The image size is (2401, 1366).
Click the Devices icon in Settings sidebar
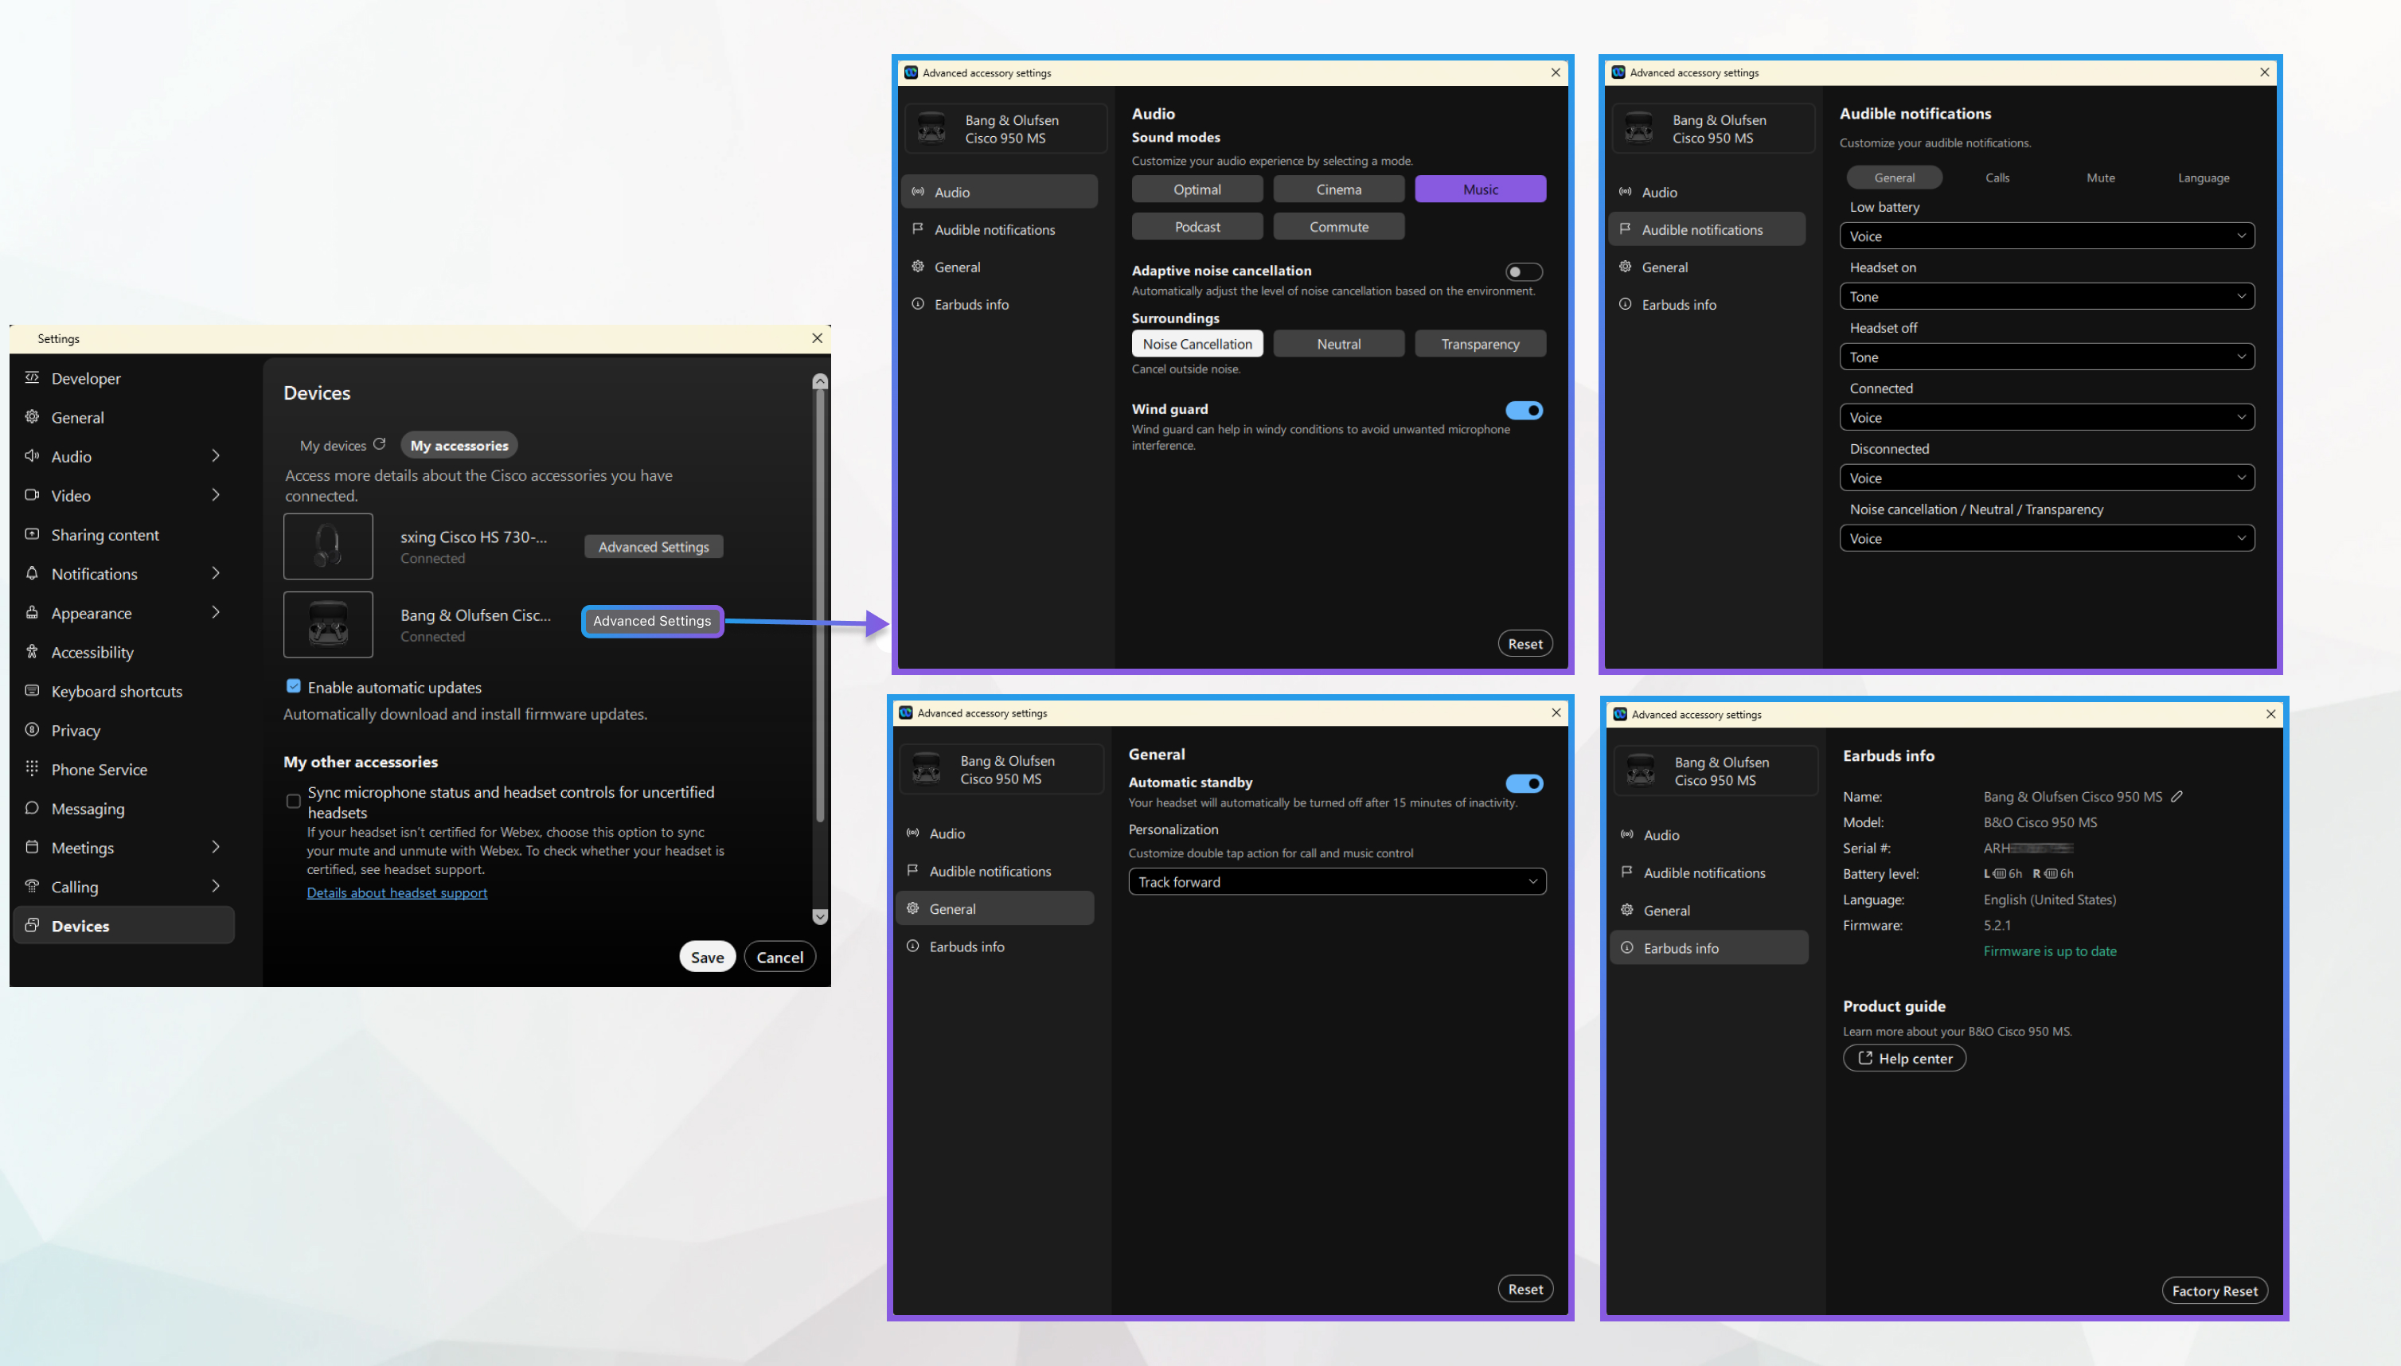coord(32,925)
